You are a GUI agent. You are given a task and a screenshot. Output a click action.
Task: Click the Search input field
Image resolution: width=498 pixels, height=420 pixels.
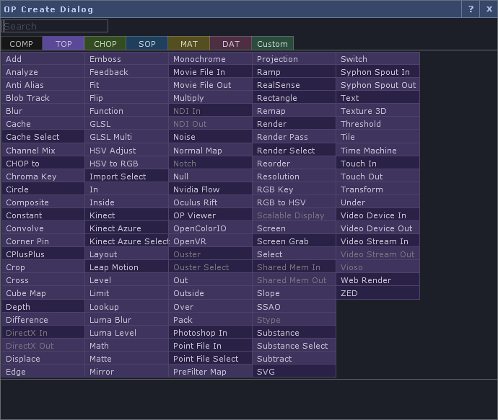pyautogui.click(x=56, y=26)
